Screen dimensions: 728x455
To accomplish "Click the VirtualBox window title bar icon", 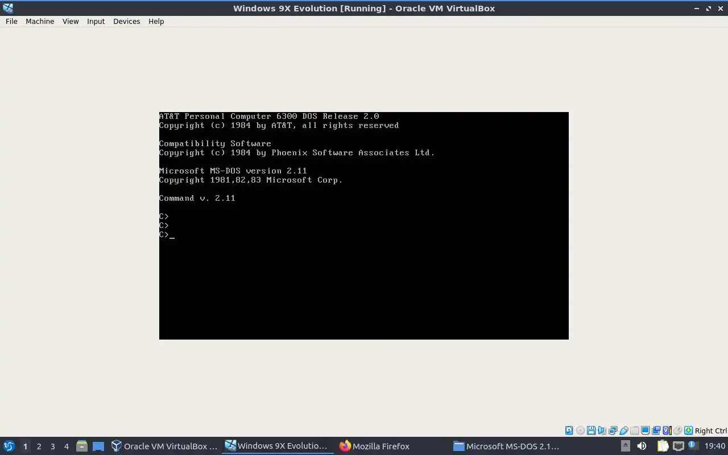I will click(8, 8).
